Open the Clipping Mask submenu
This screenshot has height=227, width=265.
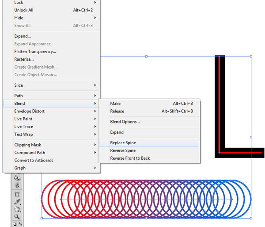tap(52, 145)
